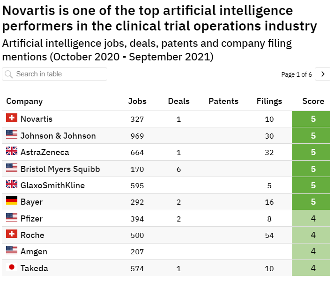This screenshot has width=334, height=281.
Task: Click the Swiss flag next to Novartis
Action: (x=12, y=118)
